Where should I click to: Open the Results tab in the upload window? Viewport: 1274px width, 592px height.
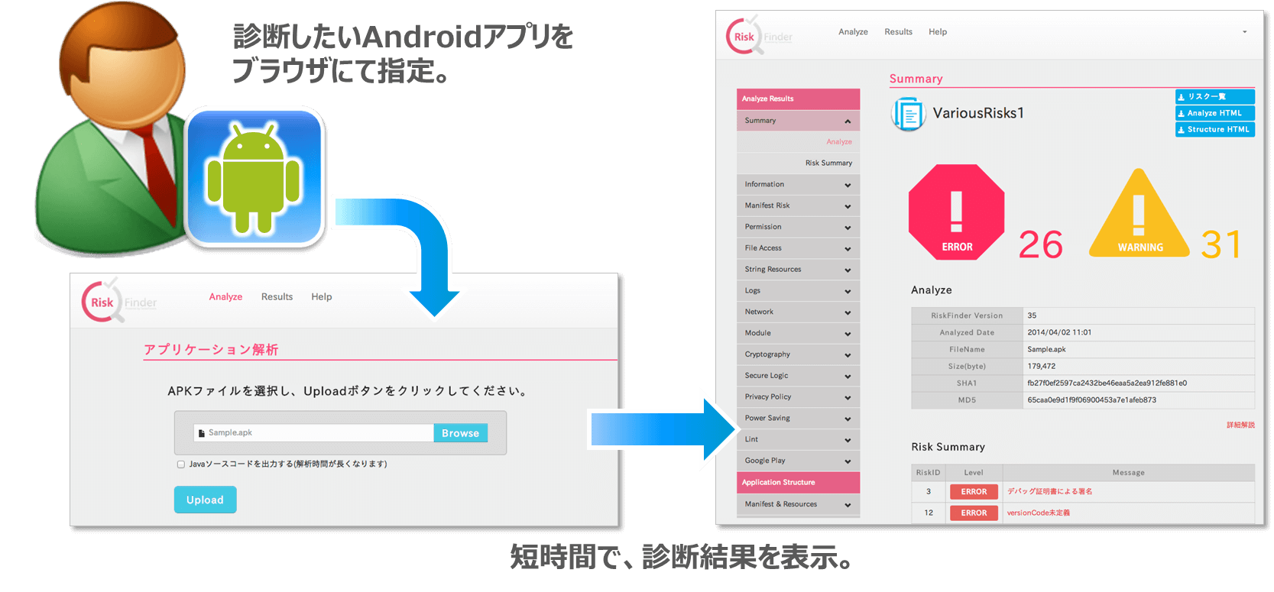[x=277, y=297]
